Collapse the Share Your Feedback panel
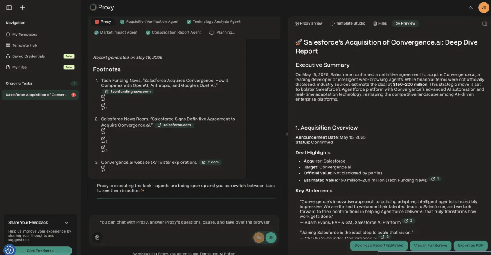 click(67, 223)
